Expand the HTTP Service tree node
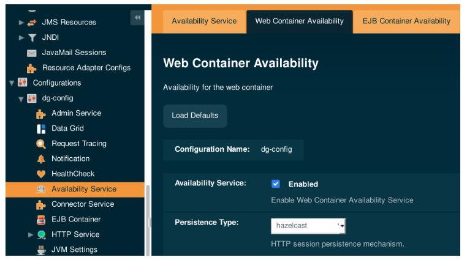Screen dimensions: 467x260 click(31, 235)
